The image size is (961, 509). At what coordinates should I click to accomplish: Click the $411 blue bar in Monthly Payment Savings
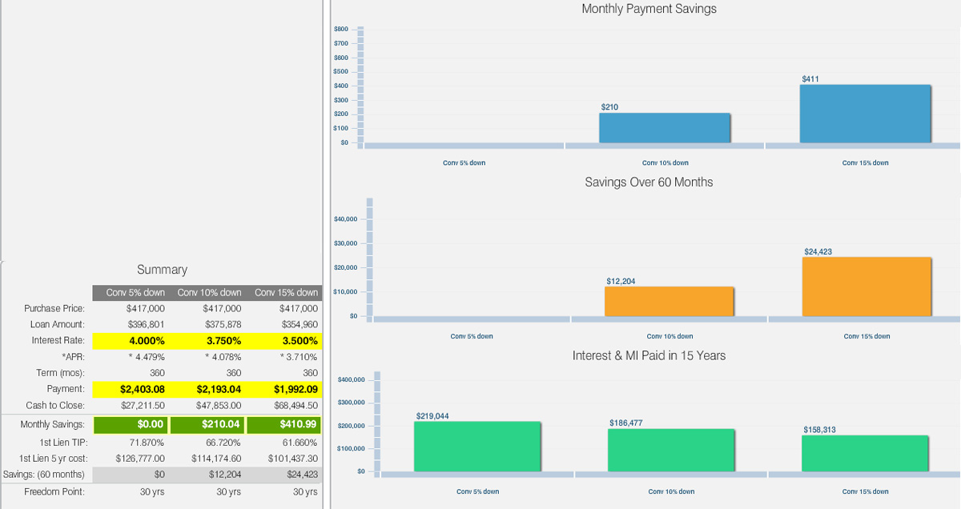click(x=865, y=114)
